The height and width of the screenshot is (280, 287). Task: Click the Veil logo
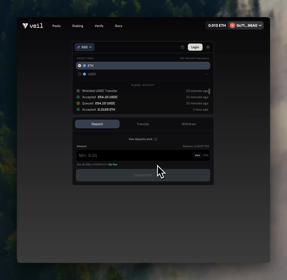point(33,26)
